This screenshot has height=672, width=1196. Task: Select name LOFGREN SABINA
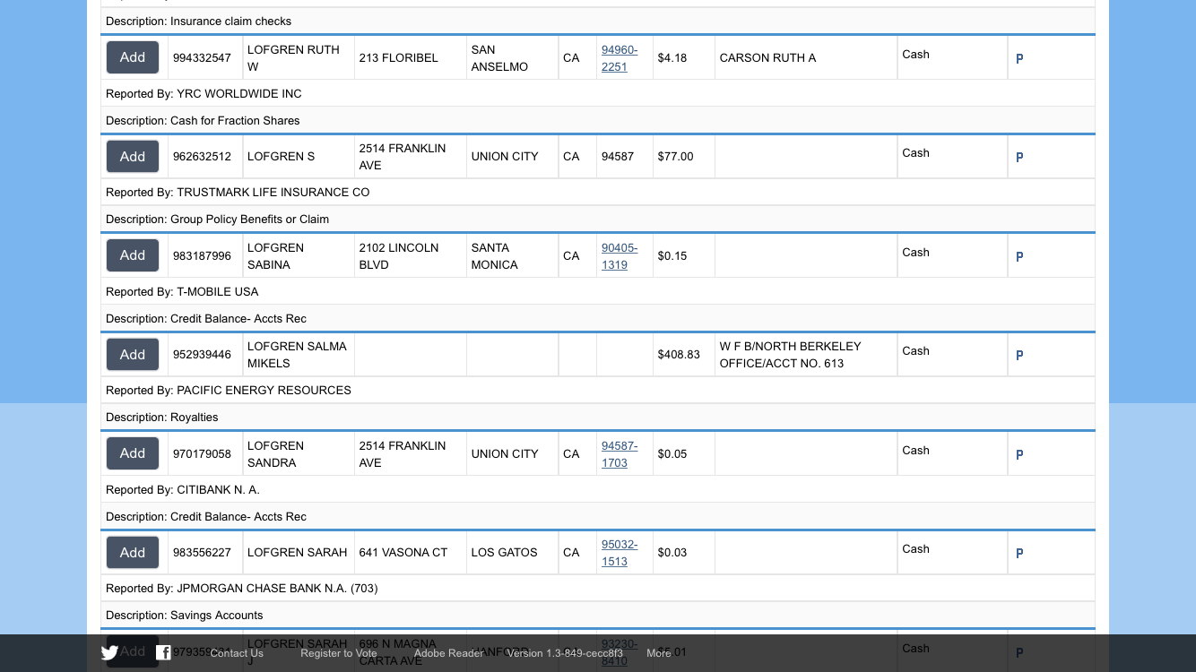275,256
